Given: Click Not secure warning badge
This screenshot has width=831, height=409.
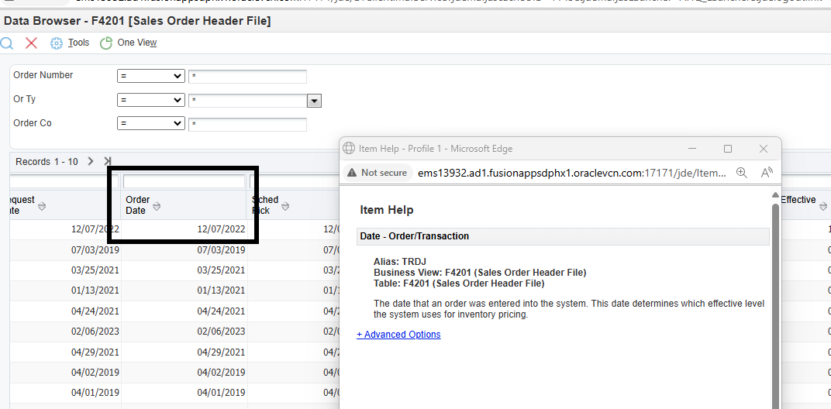Looking at the screenshot, I should click(378, 173).
